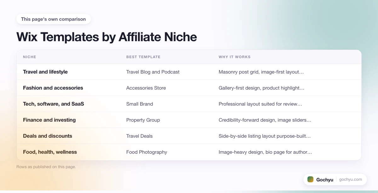Screen dimensions: 378x193
Task: Click 'Food Photography' template cell
Action: point(147,152)
